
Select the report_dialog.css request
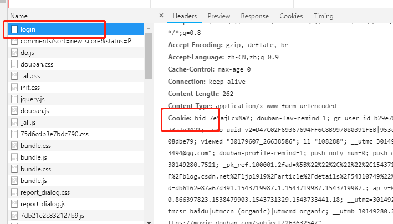tap(76, 192)
